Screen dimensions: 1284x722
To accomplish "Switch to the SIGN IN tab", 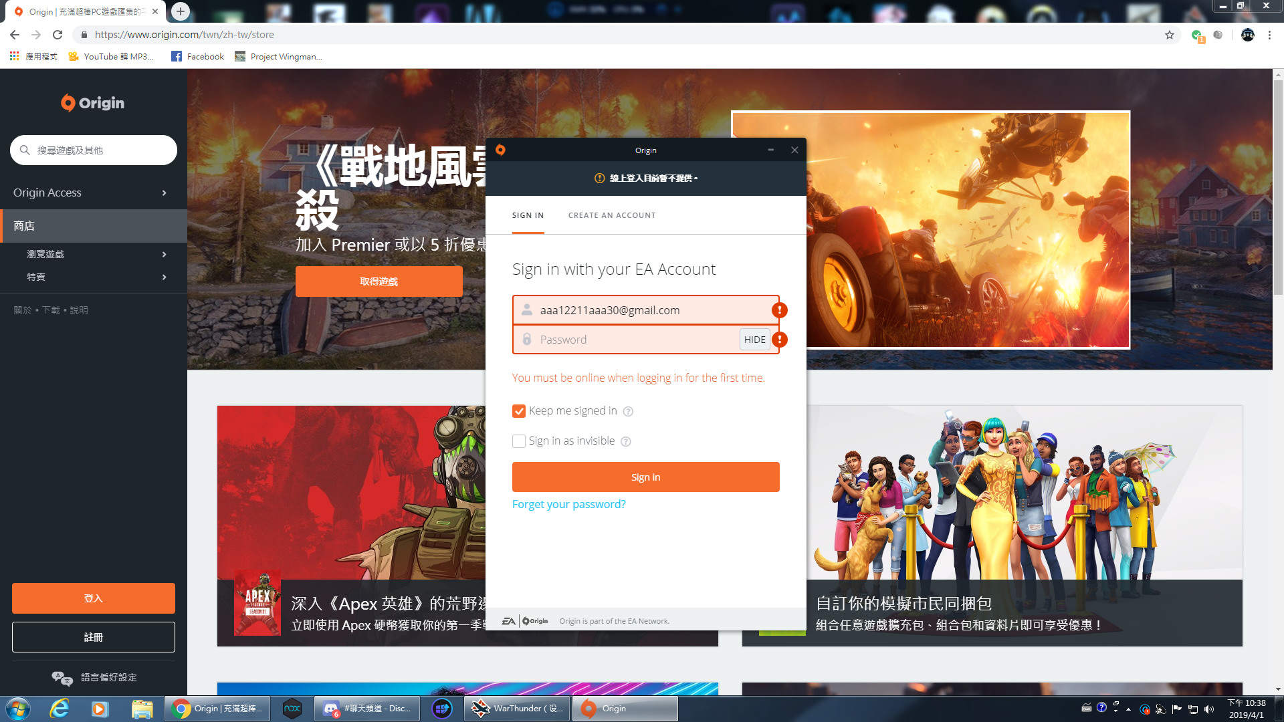I will tap(528, 215).
